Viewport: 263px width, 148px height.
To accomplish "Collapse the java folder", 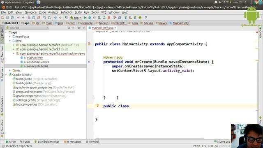I will [x=10, y=41].
